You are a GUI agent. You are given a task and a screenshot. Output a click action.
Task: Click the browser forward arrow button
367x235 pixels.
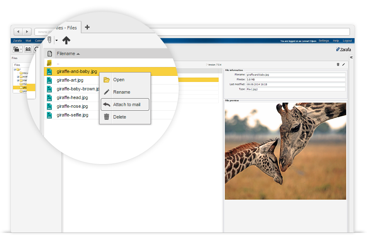tap(27, 31)
